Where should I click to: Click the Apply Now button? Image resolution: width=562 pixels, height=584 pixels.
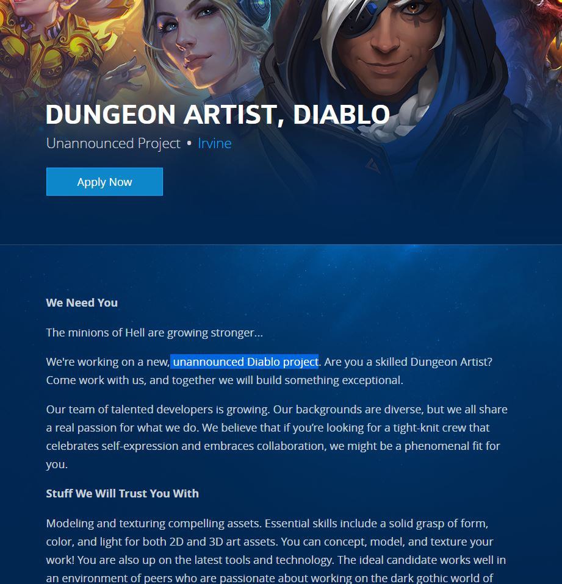104,182
